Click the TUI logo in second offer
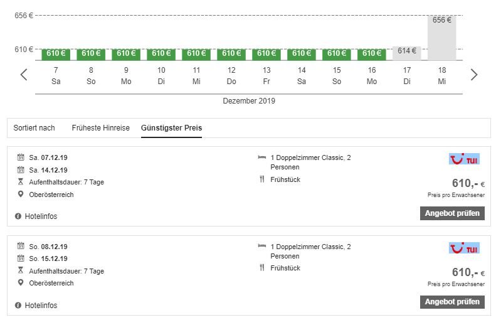This screenshot has height=320, width=496. click(x=464, y=248)
